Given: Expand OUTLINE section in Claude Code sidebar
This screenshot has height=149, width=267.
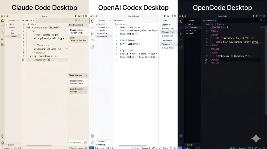Looking at the screenshot, I should tap(13, 145).
